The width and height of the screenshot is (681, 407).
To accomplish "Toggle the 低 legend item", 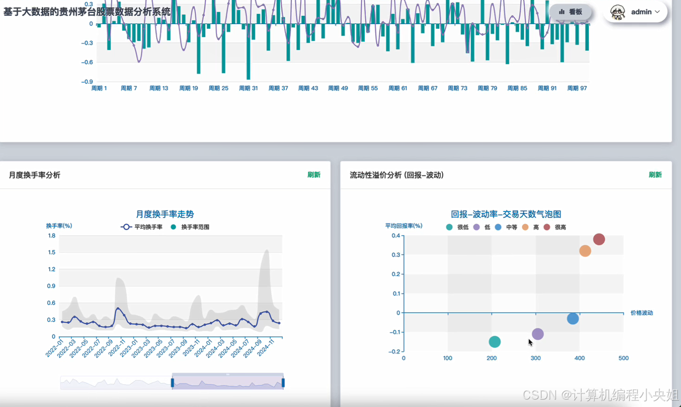I will [x=482, y=227].
